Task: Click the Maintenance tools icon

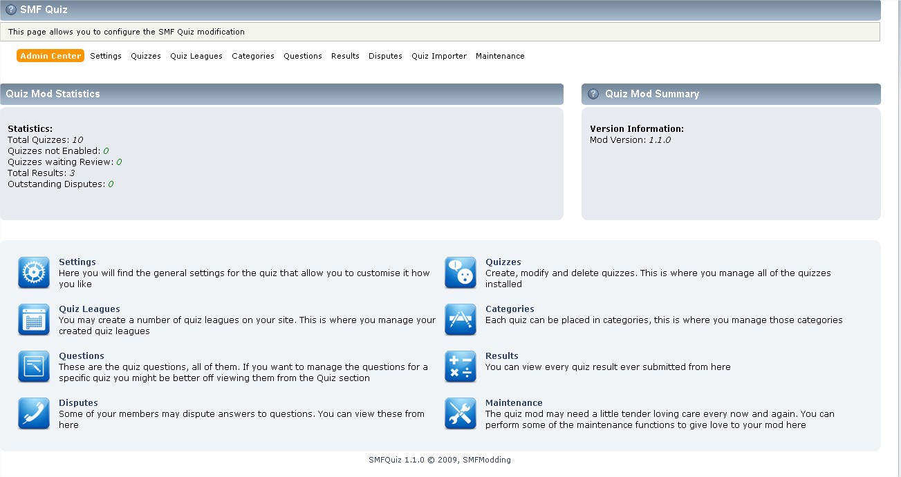Action: (x=461, y=413)
